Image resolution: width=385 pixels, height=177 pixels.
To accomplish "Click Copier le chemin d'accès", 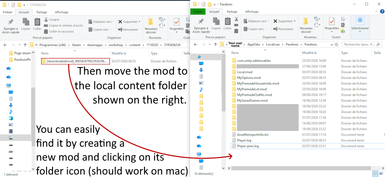I will [x=63, y=26].
